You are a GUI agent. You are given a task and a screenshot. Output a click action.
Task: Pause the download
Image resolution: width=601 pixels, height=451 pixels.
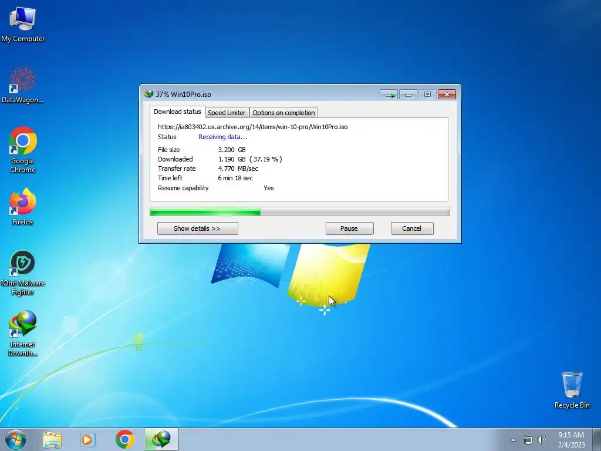point(349,228)
